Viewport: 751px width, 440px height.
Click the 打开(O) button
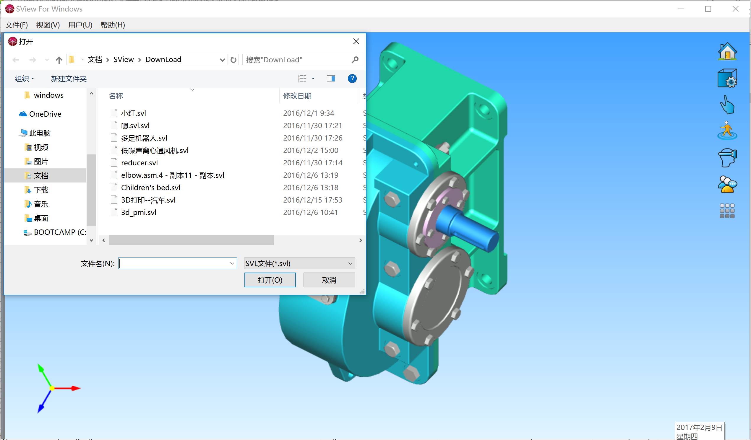(270, 280)
